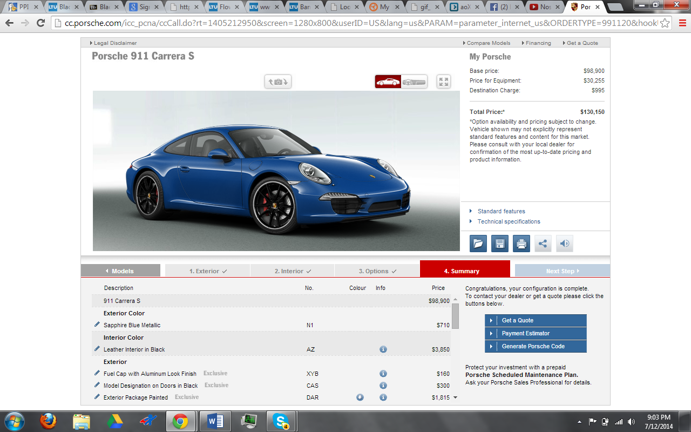Open Skype from the taskbar
Image resolution: width=691 pixels, height=432 pixels.
pyautogui.click(x=280, y=421)
